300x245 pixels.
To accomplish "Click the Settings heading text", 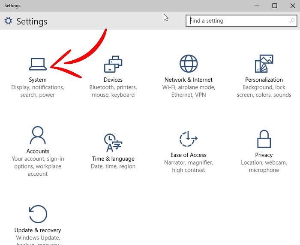I will [32, 21].
